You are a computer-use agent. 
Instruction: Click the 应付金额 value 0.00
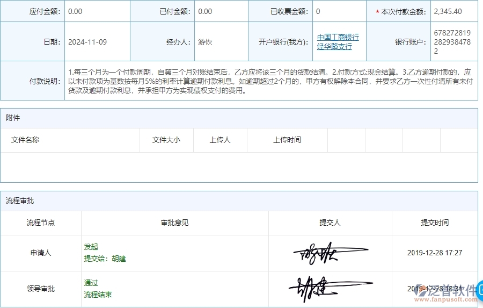(x=75, y=11)
